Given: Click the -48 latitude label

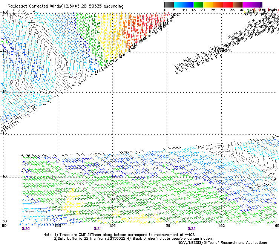Looking at the screenshot, I should [3, 176].
